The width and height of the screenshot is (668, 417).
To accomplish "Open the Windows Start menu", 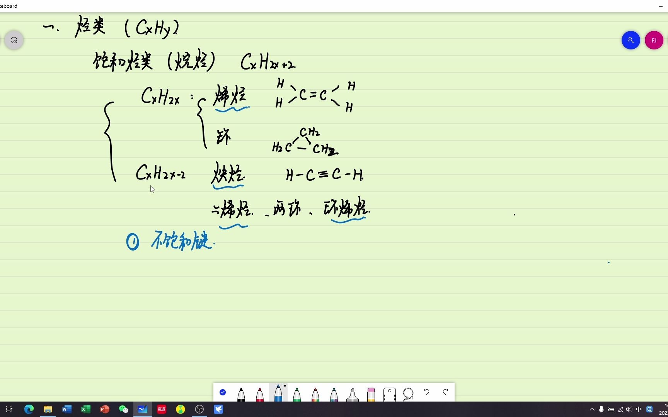I will pos(9,409).
